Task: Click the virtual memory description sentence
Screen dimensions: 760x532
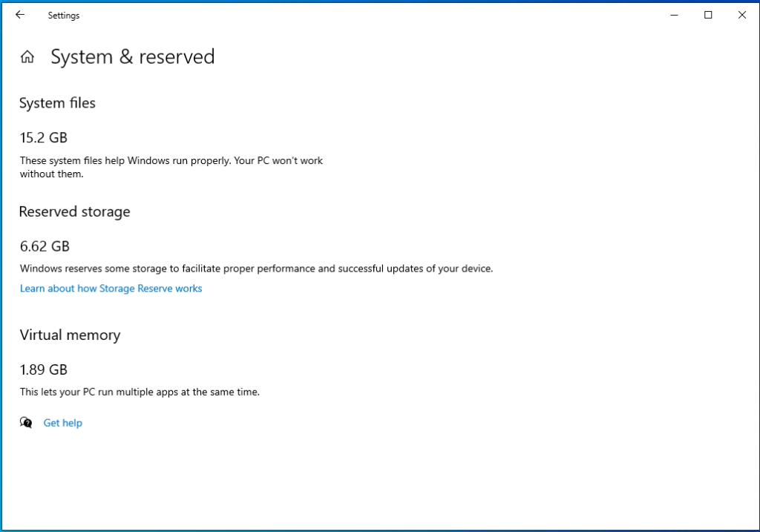Action: pyautogui.click(x=139, y=392)
